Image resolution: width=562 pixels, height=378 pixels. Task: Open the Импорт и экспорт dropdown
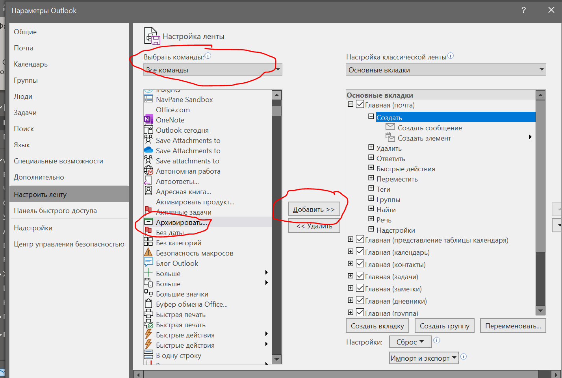(424, 358)
